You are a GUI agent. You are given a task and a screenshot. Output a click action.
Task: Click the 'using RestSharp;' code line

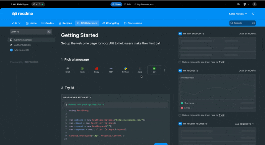click(x=79, y=111)
